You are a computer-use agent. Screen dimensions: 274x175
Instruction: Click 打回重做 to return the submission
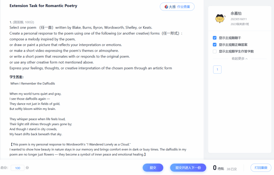pyautogui.click(x=261, y=168)
